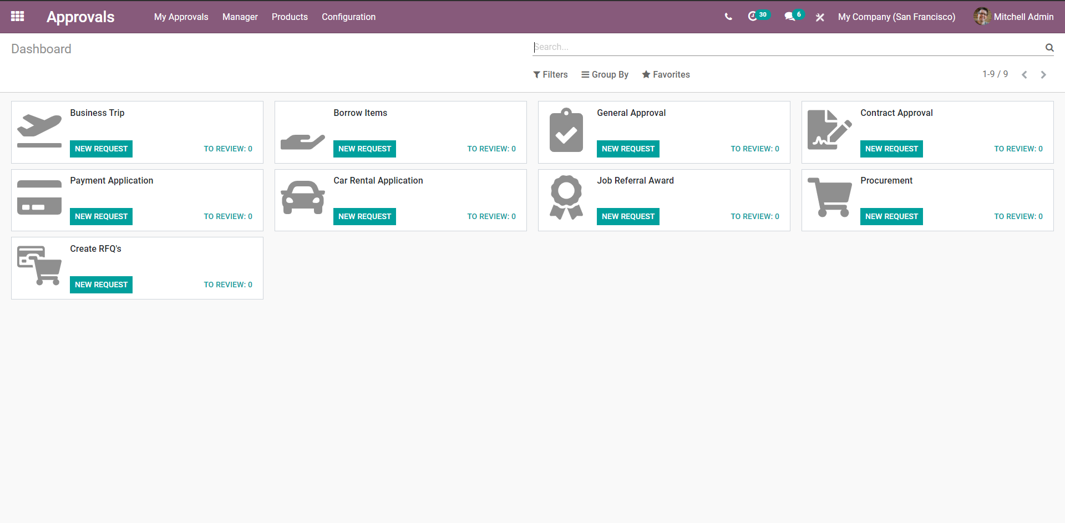View Contract Approval To Review link

(x=1018, y=149)
